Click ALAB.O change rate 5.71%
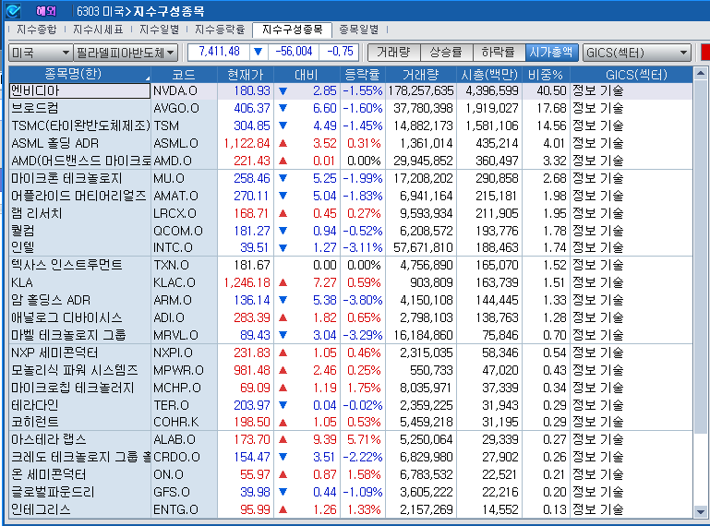The width and height of the screenshot is (710, 526). tap(364, 439)
